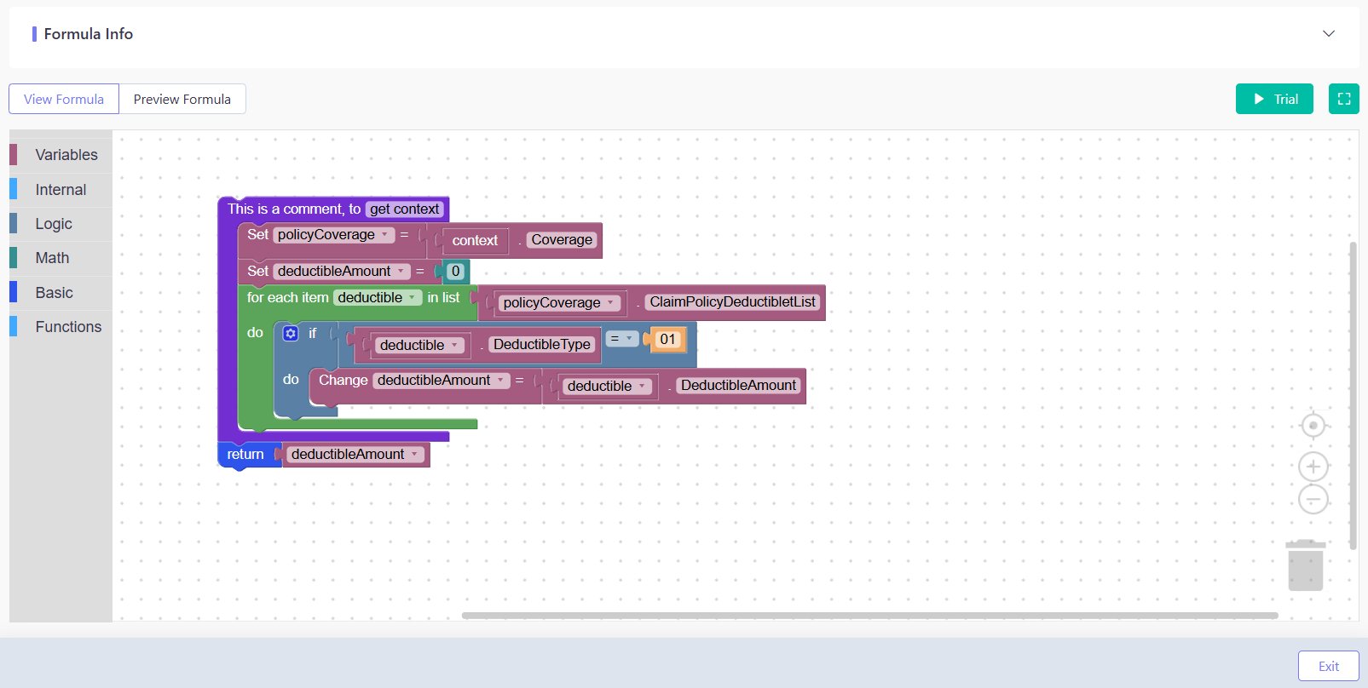1368x688 pixels.
Task: Zoom out with the minus icon
Action: click(x=1313, y=499)
